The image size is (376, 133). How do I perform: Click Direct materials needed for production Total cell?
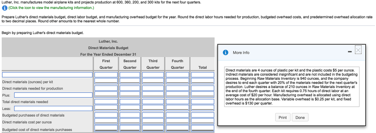click(x=203, y=88)
